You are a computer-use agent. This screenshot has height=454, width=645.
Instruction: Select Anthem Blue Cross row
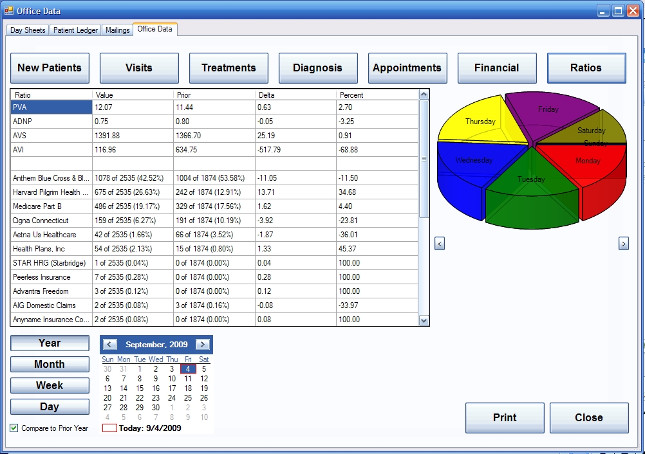pos(214,178)
